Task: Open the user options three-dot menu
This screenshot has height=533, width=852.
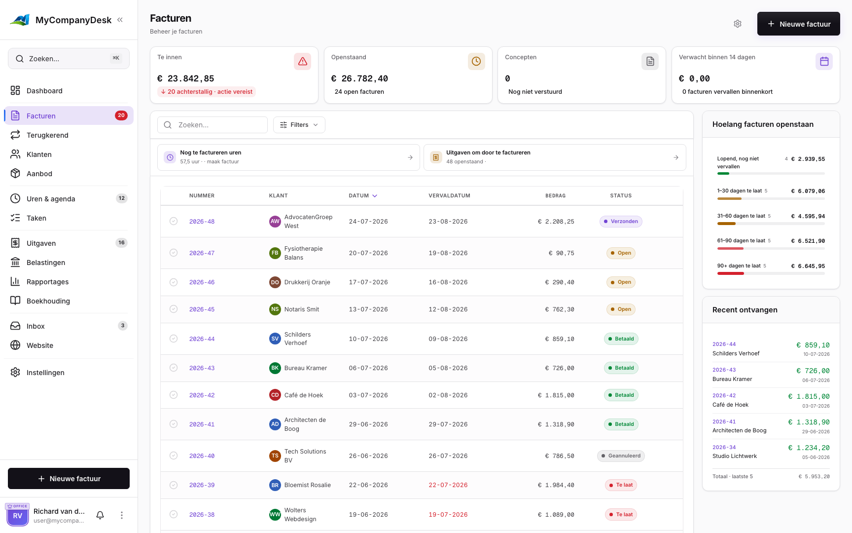Action: point(122,515)
